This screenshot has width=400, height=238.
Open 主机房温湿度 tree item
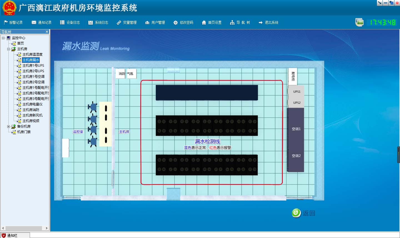[32, 55]
